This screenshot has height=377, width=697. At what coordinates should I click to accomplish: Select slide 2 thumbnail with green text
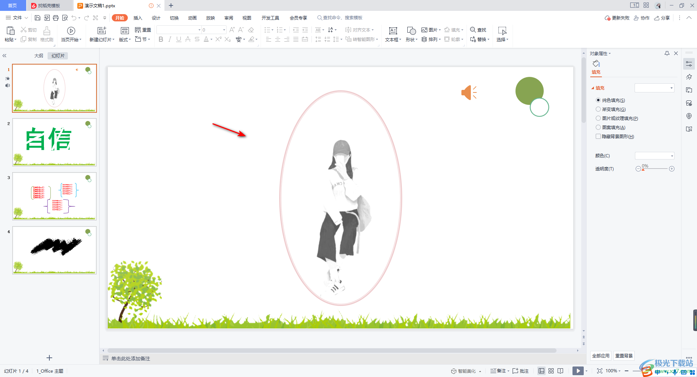[x=54, y=142]
